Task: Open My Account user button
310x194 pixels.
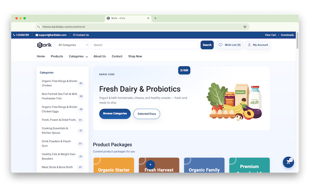Action: [258, 45]
